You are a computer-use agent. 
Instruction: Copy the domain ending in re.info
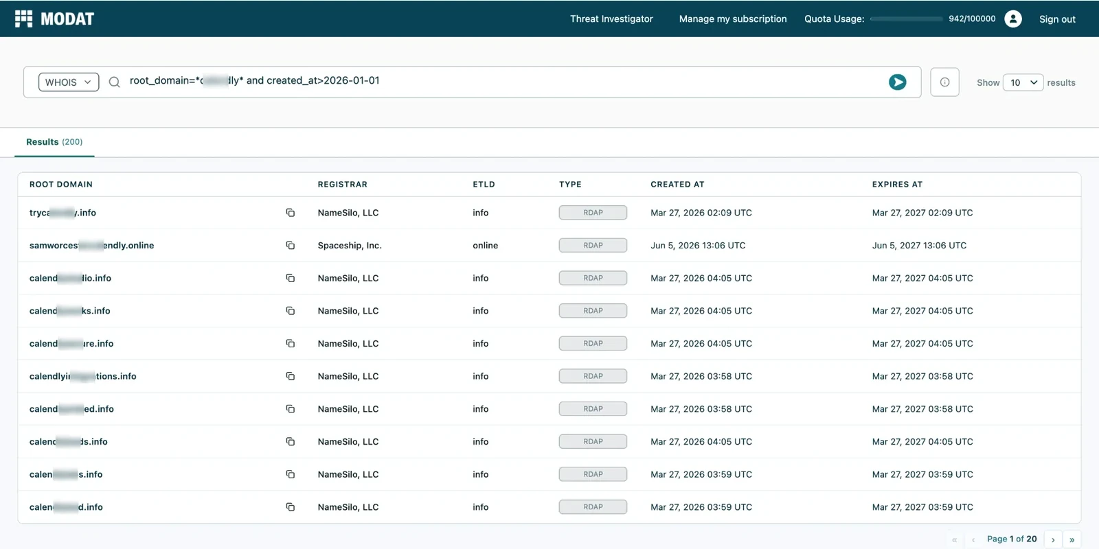[x=291, y=344]
